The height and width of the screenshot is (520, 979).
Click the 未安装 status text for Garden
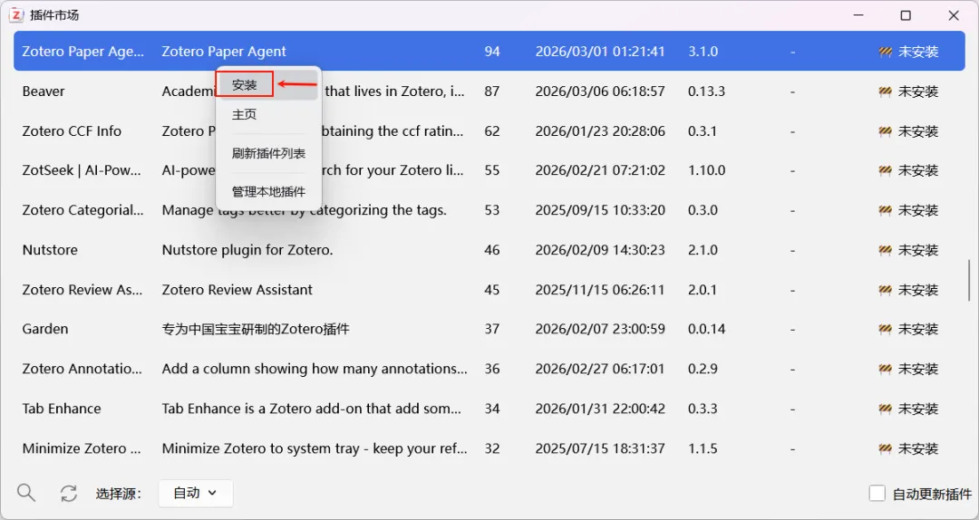917,329
